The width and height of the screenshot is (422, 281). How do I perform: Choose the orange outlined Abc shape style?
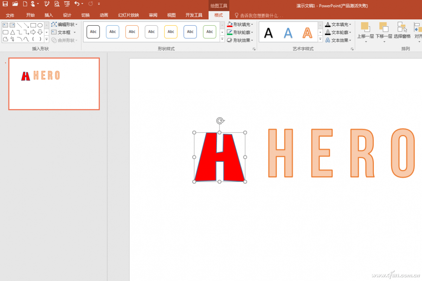pos(132,32)
